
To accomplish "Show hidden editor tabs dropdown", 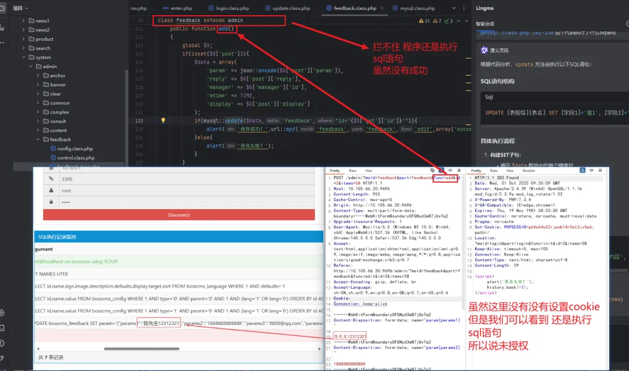I will coord(454,8).
